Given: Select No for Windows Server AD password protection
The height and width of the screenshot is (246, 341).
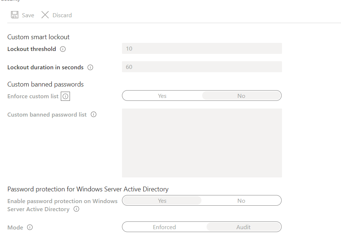Looking at the screenshot, I should click(241, 201).
